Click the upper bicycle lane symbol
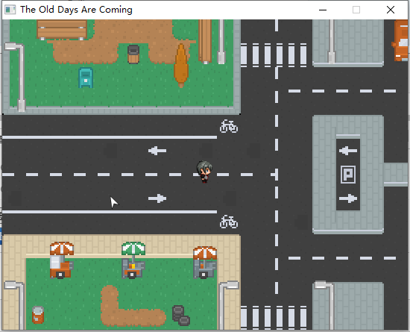 229,126
